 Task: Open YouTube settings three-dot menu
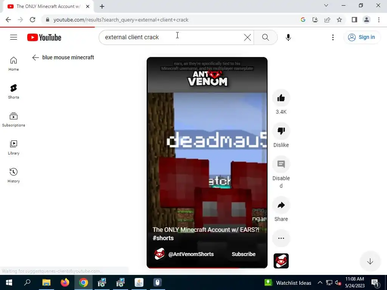(333, 37)
